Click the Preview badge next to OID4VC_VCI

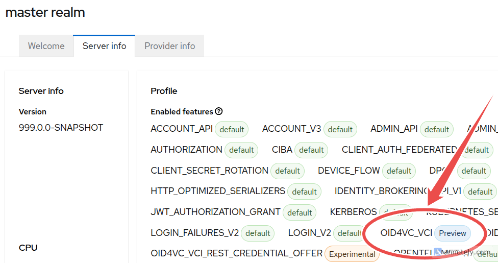coord(453,233)
